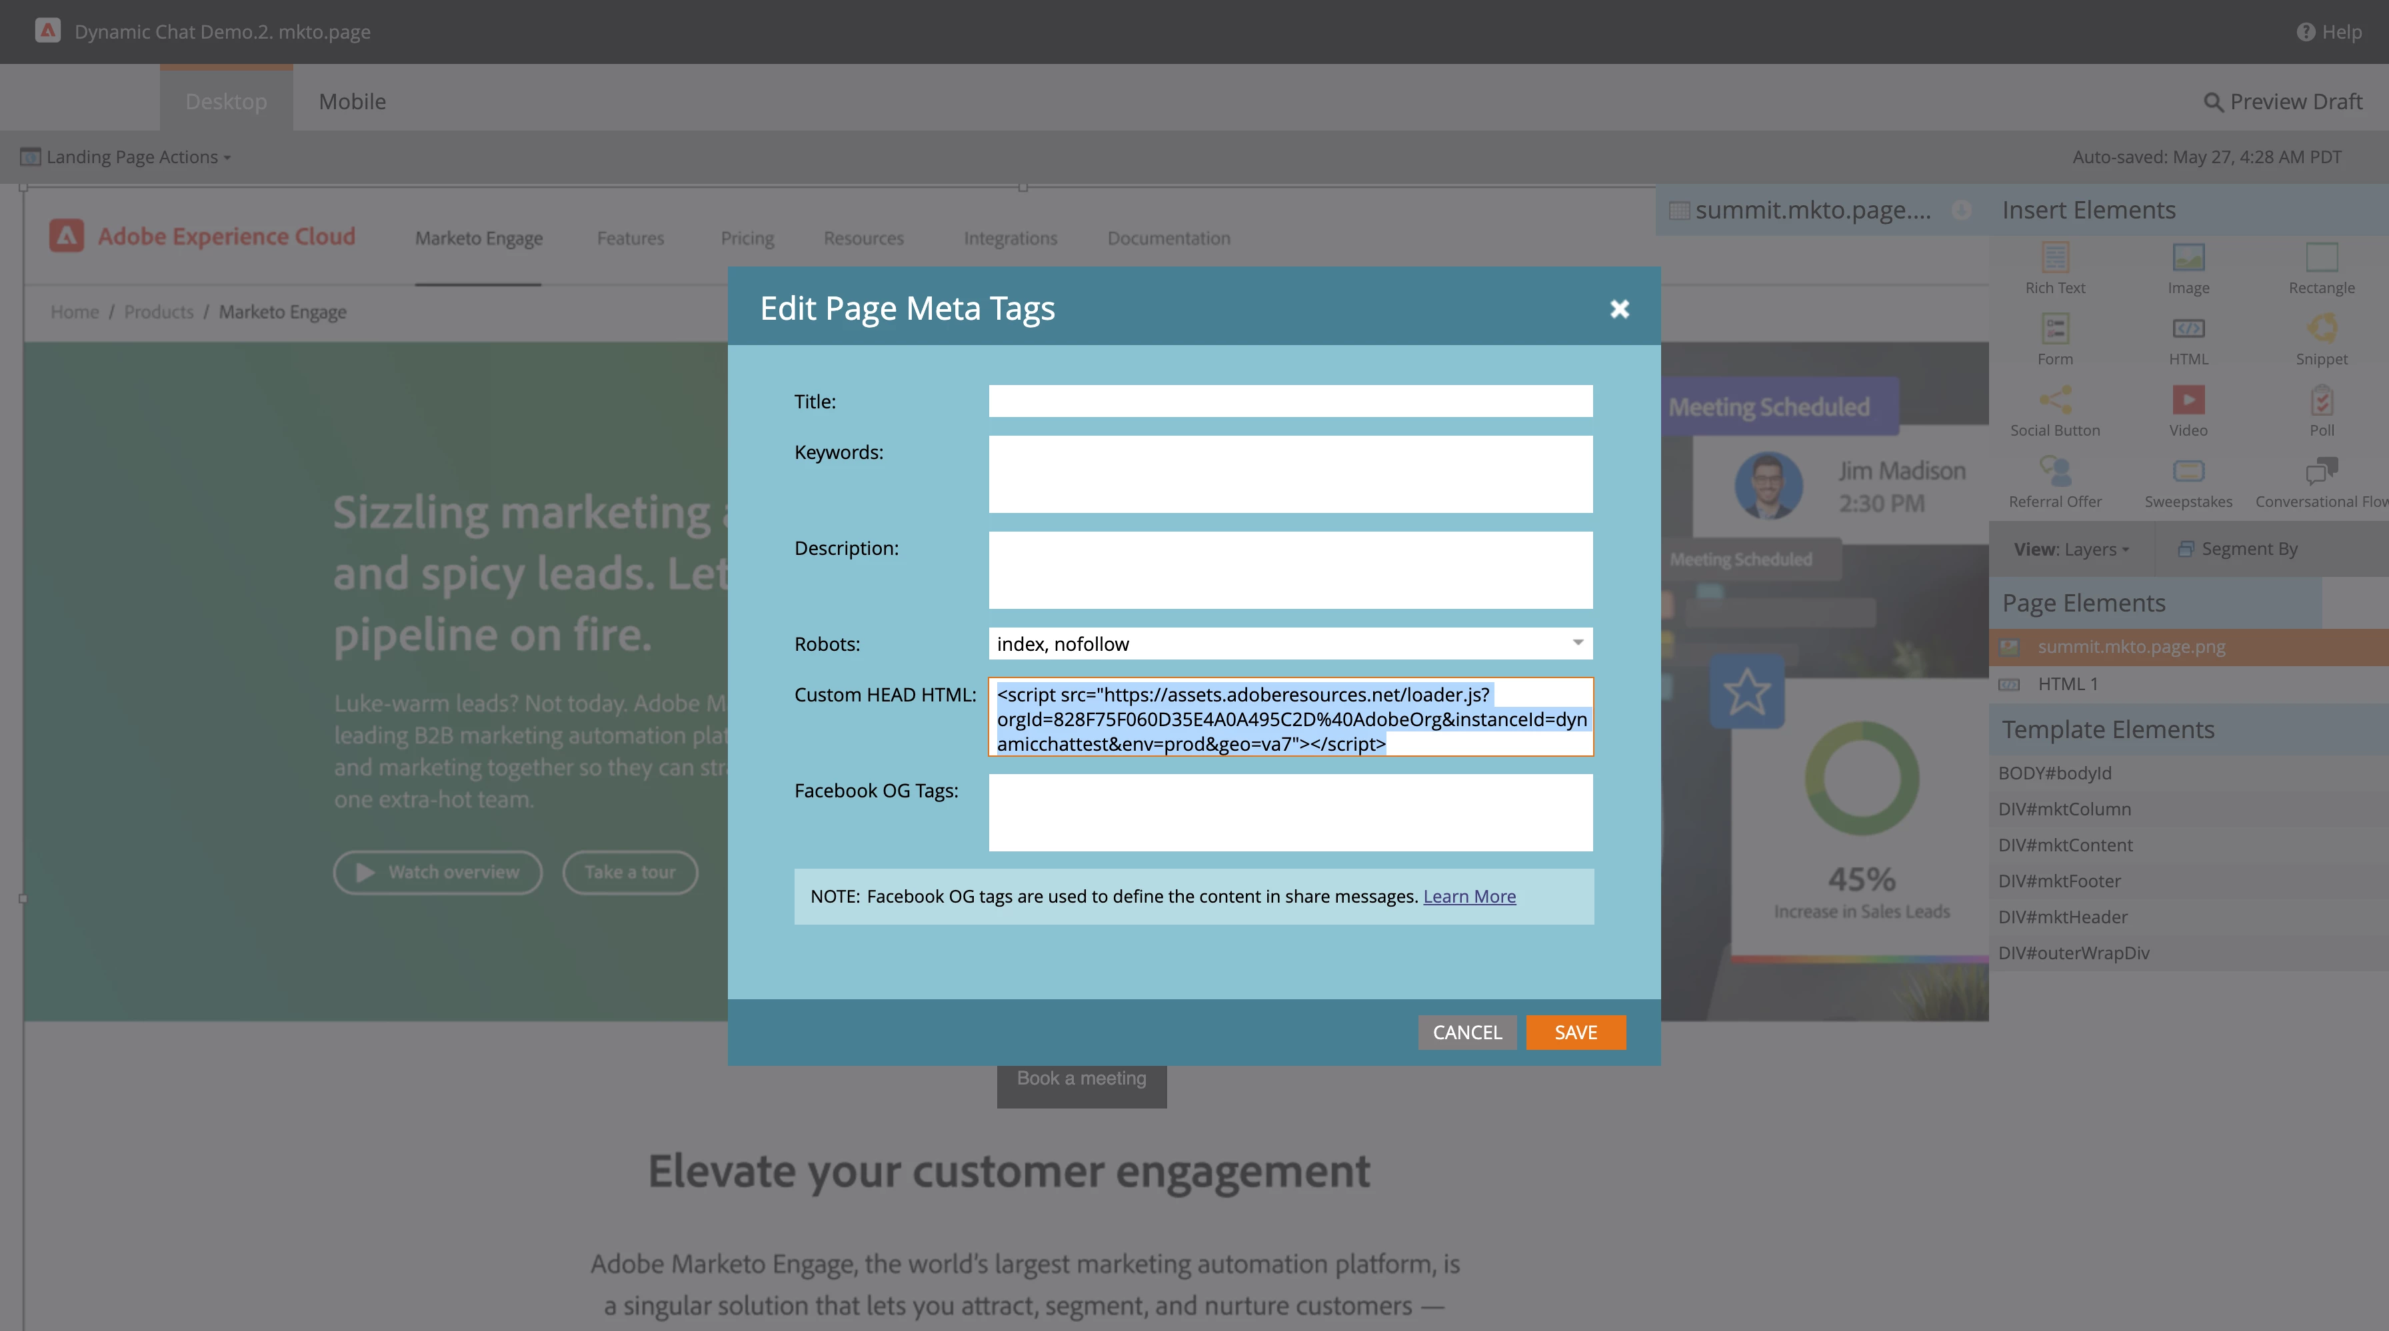Select the Poll element icon
Viewport: 2389px width, 1331px height.
click(2321, 400)
